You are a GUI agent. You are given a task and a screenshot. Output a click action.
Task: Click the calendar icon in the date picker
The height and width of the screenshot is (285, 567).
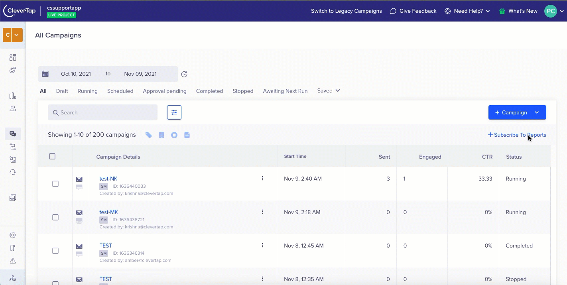[x=45, y=74]
